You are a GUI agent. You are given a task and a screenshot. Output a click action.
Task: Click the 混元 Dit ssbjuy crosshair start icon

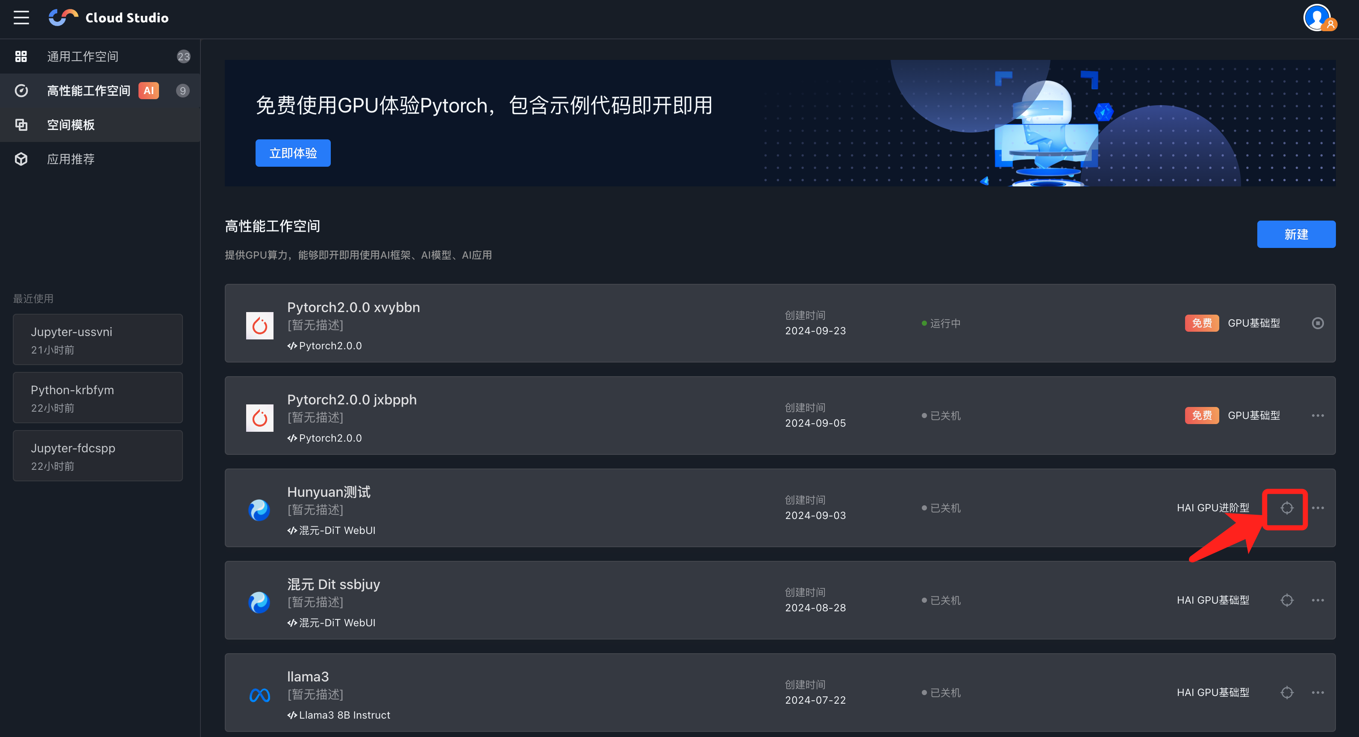1287,600
